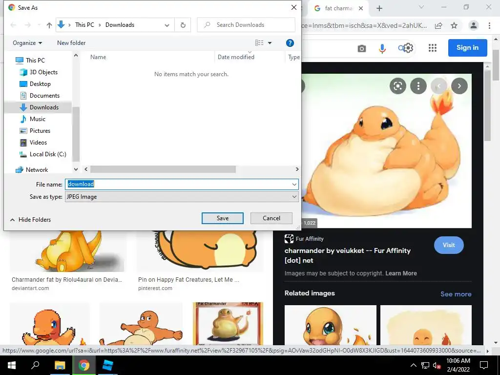The height and width of the screenshot is (375, 500).
Task: Select Pictures in the folder tree
Action: coord(35,131)
